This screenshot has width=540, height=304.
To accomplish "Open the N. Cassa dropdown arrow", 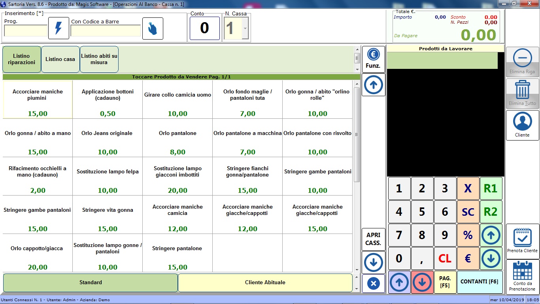I will point(245,29).
